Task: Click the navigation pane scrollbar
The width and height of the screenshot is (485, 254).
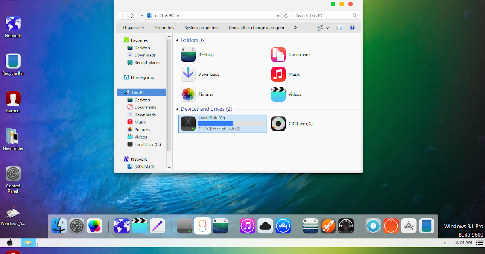Action: point(169,95)
